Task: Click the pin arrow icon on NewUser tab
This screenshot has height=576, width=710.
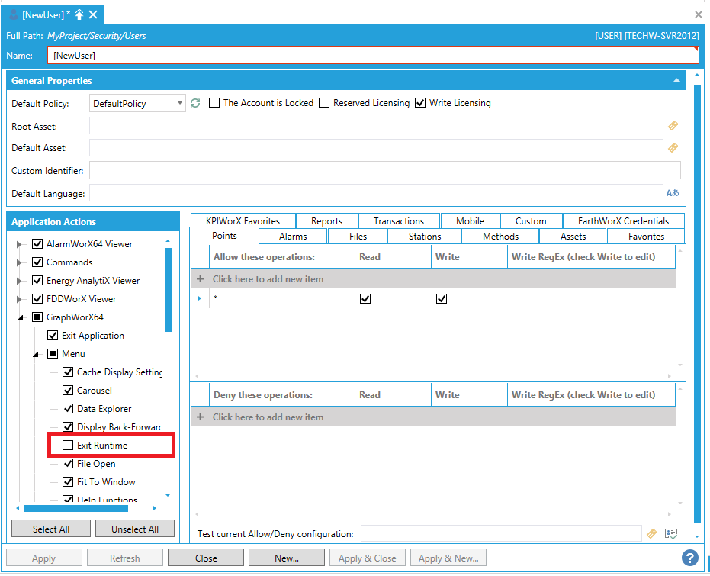Action: coord(79,14)
